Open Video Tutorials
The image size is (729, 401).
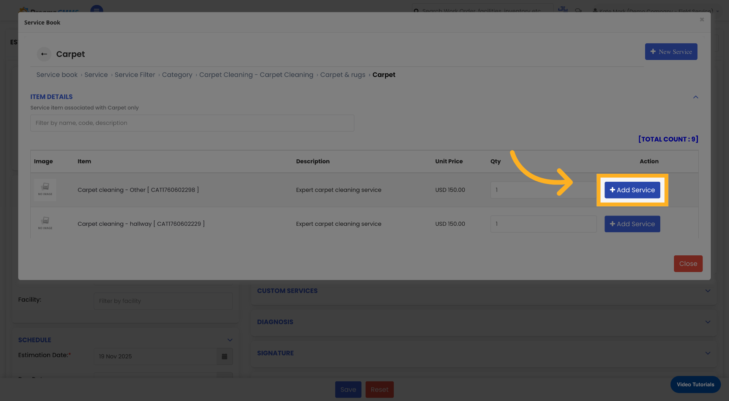point(695,384)
